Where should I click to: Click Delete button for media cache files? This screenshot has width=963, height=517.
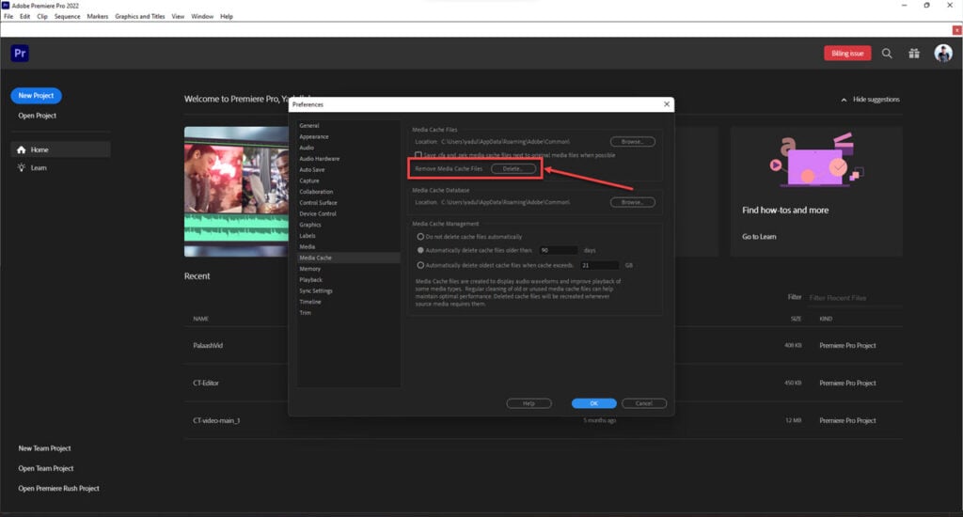click(513, 169)
